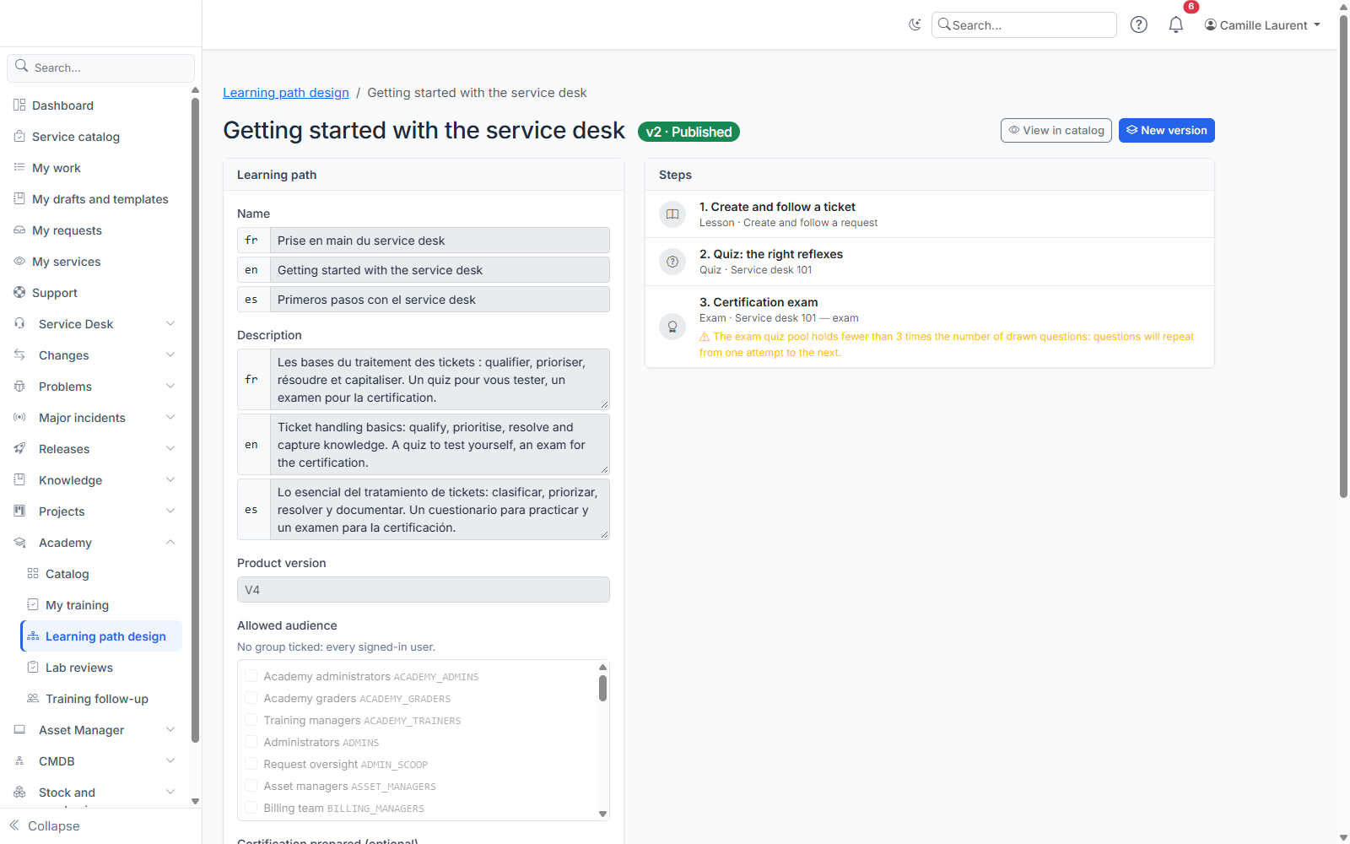Tick the Academy graders checkbox
This screenshot has width=1350, height=844.
click(251, 698)
